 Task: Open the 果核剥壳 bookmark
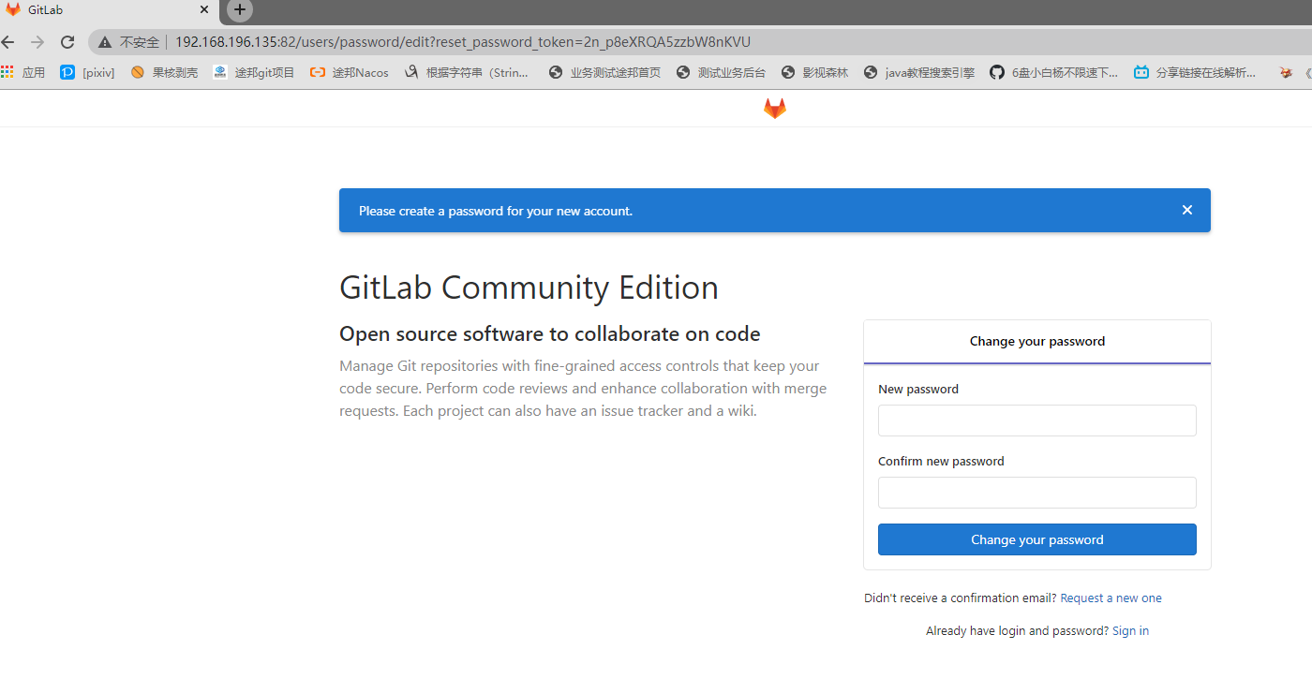click(164, 72)
